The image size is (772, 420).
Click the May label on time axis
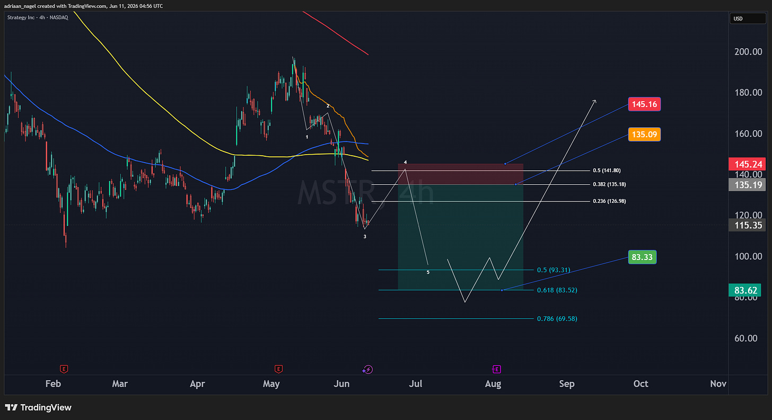tap(271, 384)
